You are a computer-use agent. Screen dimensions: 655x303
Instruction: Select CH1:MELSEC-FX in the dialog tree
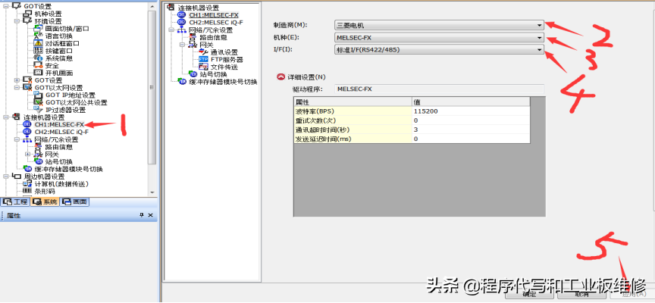[214, 15]
